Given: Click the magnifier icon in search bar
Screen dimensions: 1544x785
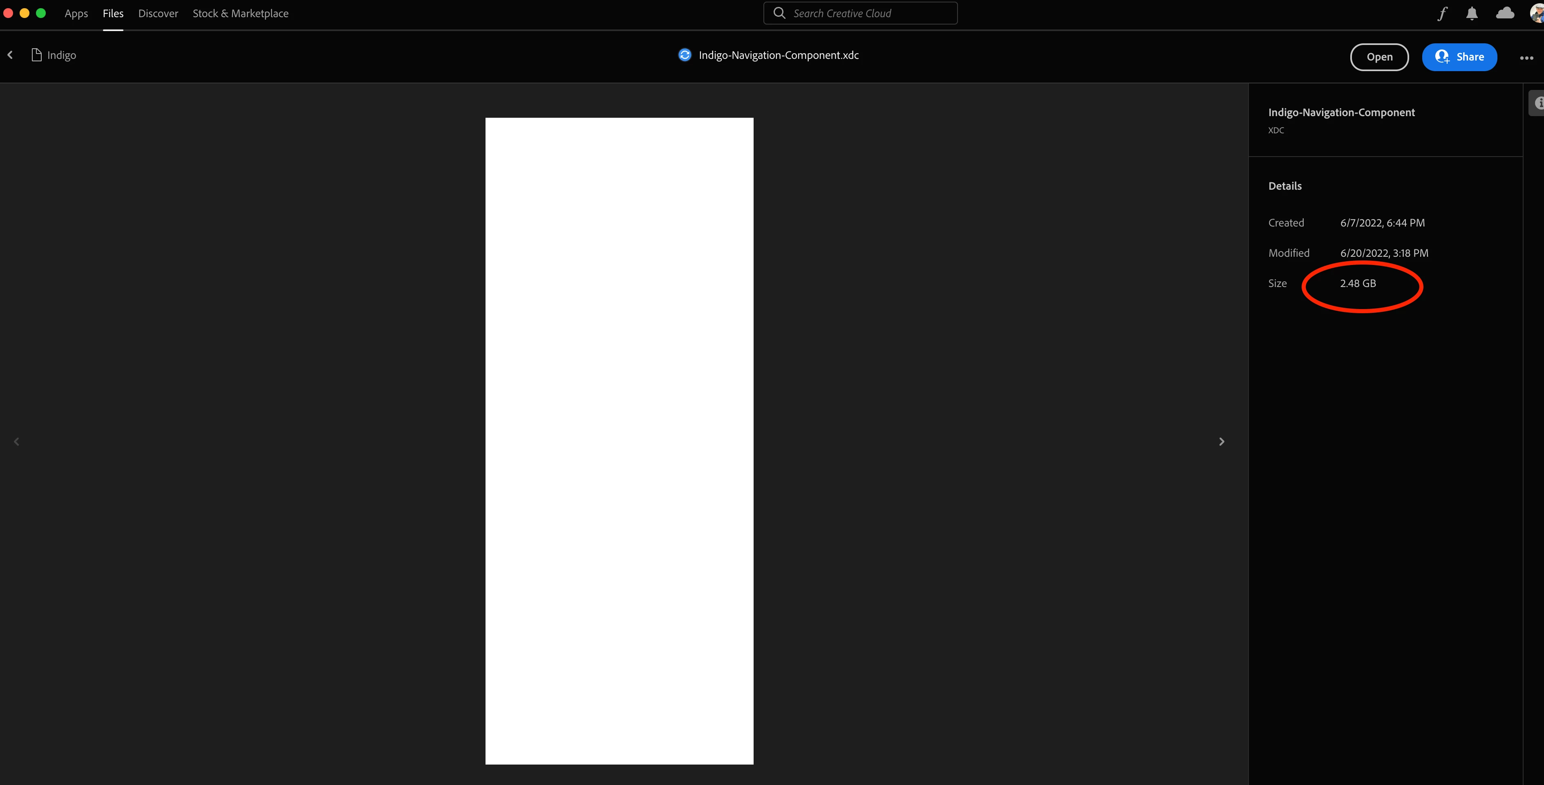Looking at the screenshot, I should click(779, 13).
